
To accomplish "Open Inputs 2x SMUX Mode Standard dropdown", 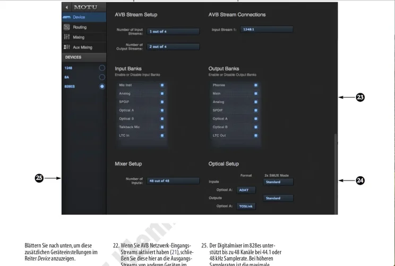I will point(278,182).
